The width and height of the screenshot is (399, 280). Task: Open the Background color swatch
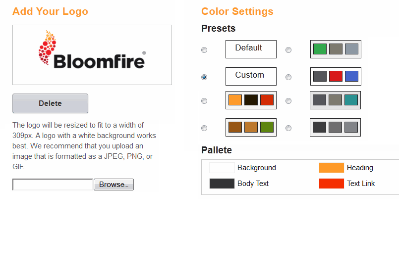tap(222, 168)
